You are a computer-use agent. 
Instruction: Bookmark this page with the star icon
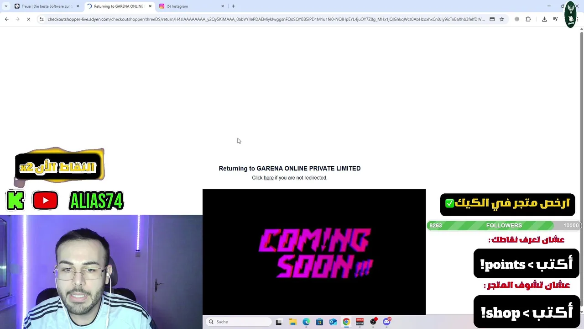coord(502,19)
